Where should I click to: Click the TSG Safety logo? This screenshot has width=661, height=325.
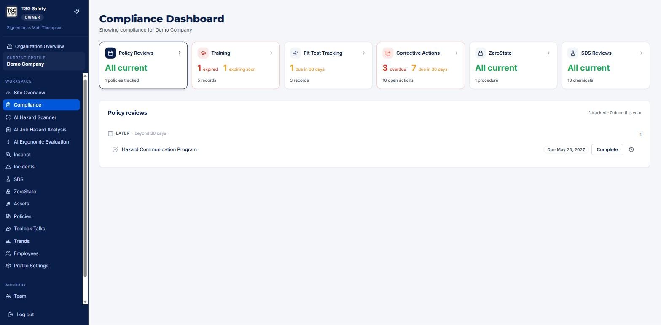[x=12, y=11]
